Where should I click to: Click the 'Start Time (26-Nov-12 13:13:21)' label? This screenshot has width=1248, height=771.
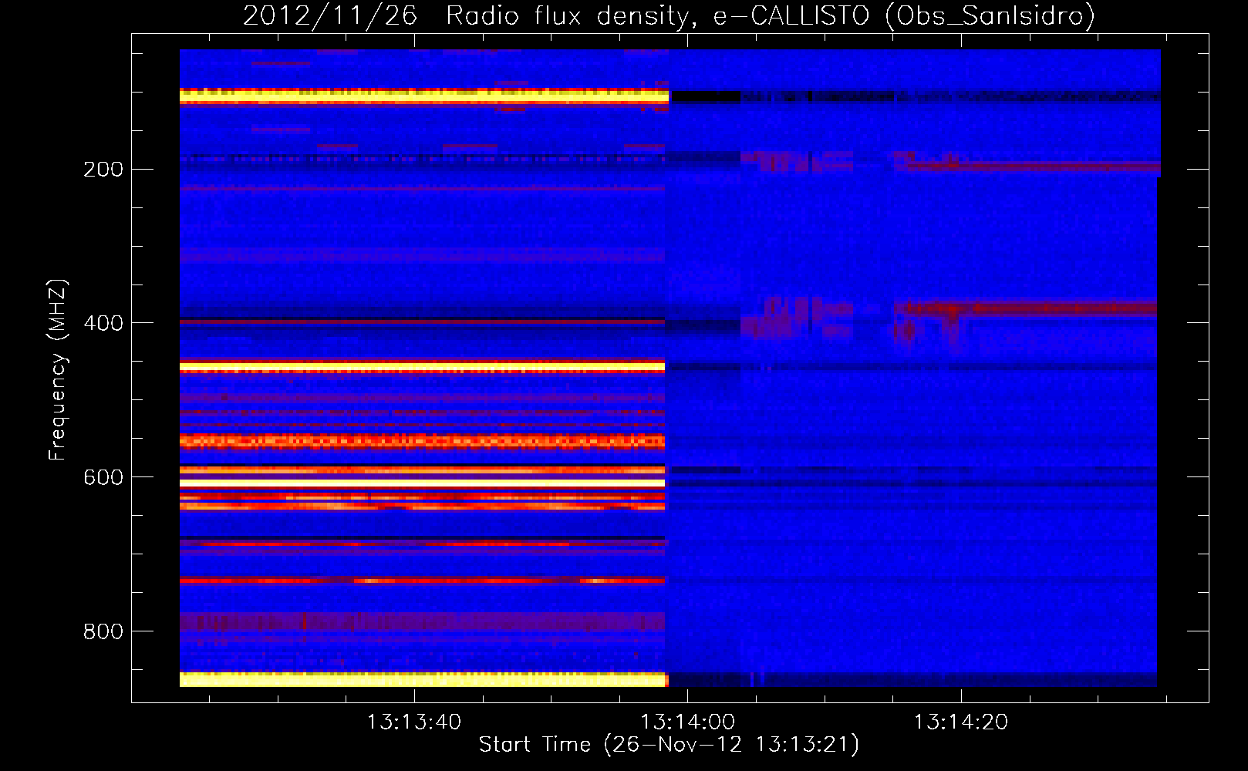(x=669, y=745)
